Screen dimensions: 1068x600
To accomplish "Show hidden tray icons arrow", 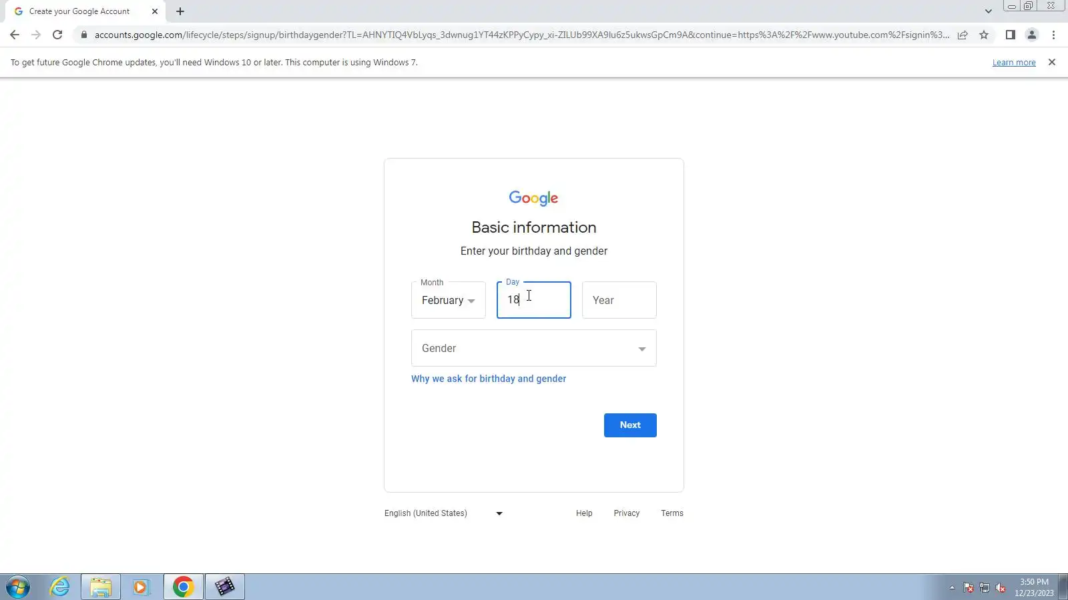I will (x=952, y=587).
